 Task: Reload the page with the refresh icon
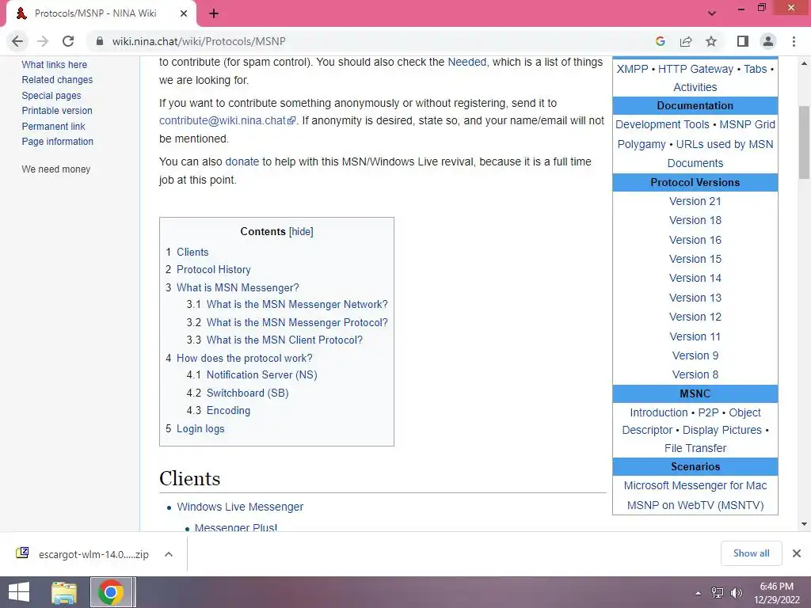pos(68,41)
